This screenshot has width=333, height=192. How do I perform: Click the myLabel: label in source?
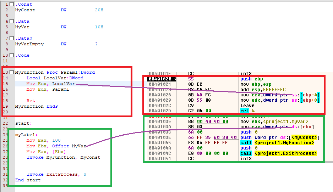(x=26, y=135)
